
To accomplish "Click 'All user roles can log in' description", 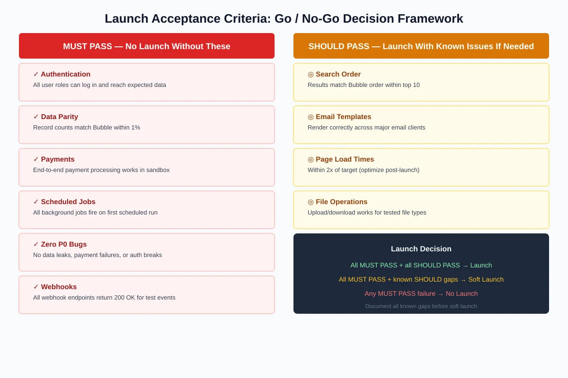I will click(x=99, y=85).
